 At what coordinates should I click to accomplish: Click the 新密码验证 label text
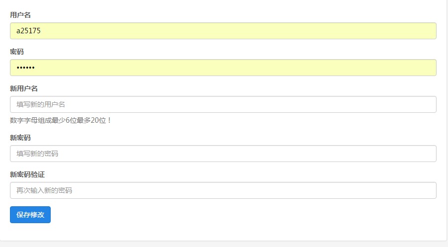(x=27, y=174)
